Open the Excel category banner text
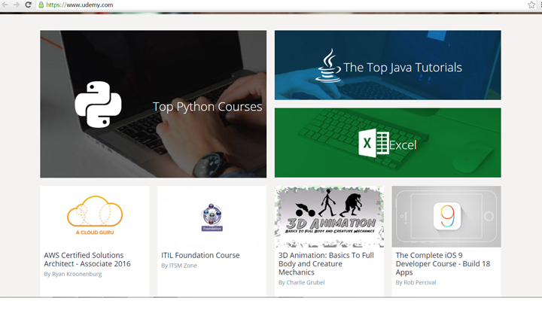The image size is (542, 316). click(403, 145)
